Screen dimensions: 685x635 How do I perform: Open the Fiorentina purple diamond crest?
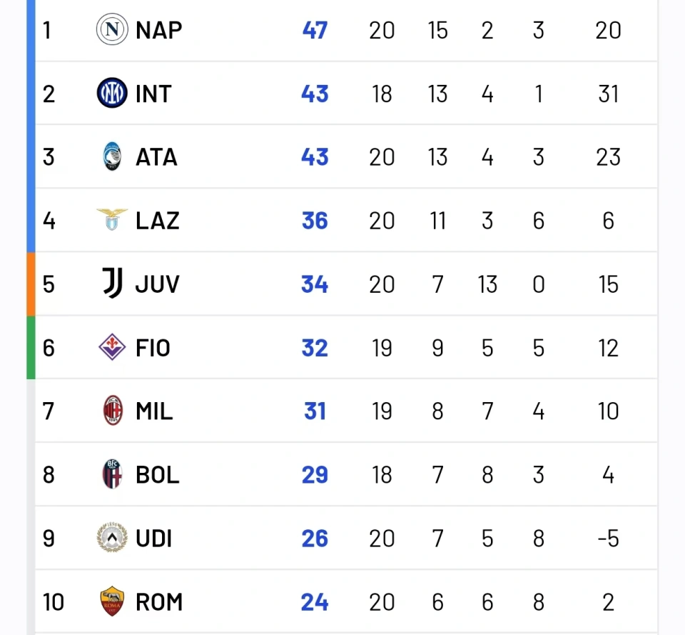click(112, 347)
